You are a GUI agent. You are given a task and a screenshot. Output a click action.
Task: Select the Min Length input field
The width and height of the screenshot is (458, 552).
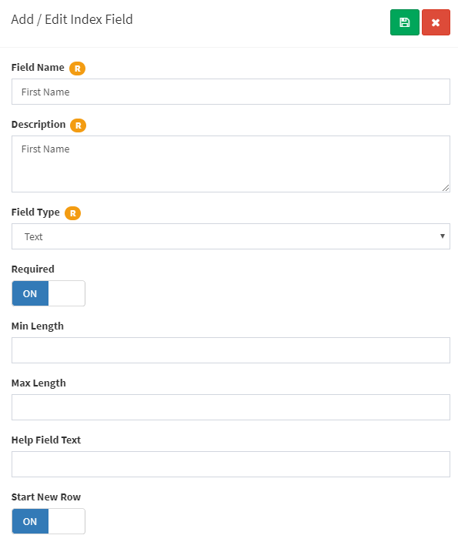[231, 350]
